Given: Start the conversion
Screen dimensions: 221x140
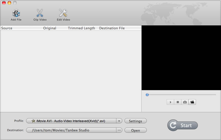Looking at the screenshot, I should pos(183,125).
